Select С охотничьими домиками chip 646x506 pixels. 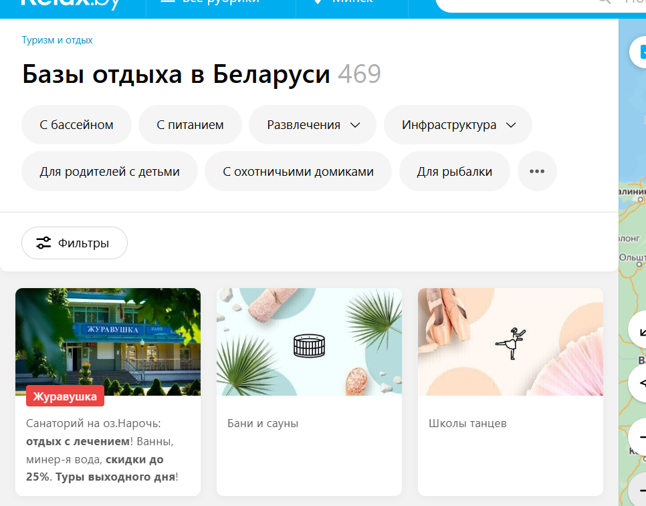(298, 171)
